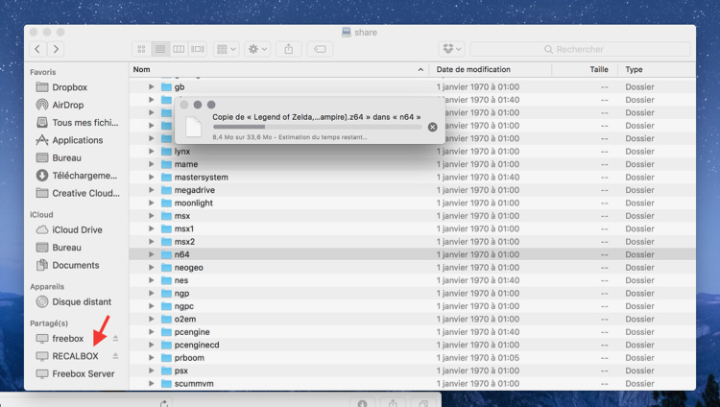This screenshot has height=407, width=720.
Task: Open the gear action menu
Action: (257, 49)
